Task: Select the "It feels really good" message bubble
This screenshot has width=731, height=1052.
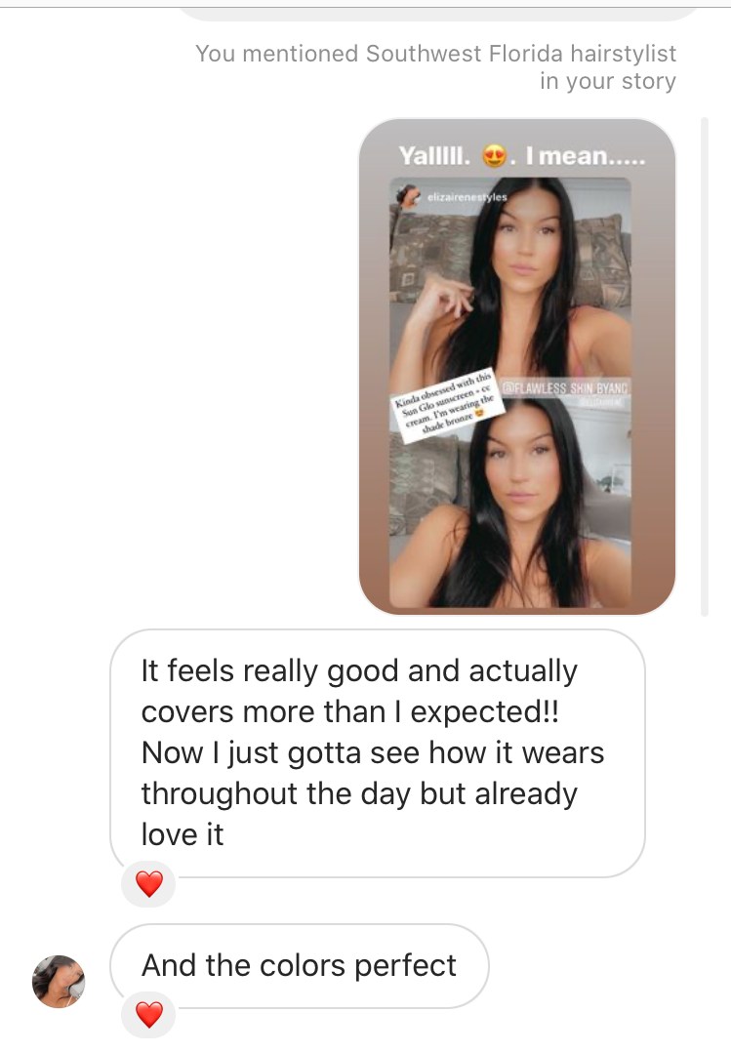Action: [x=378, y=752]
